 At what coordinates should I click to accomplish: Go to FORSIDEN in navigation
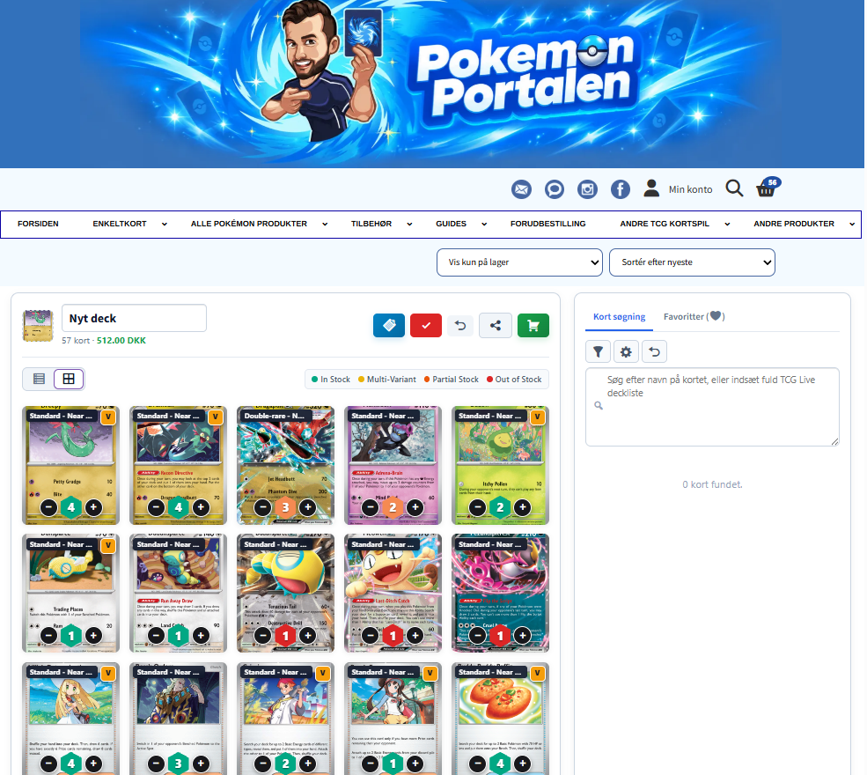tap(38, 224)
